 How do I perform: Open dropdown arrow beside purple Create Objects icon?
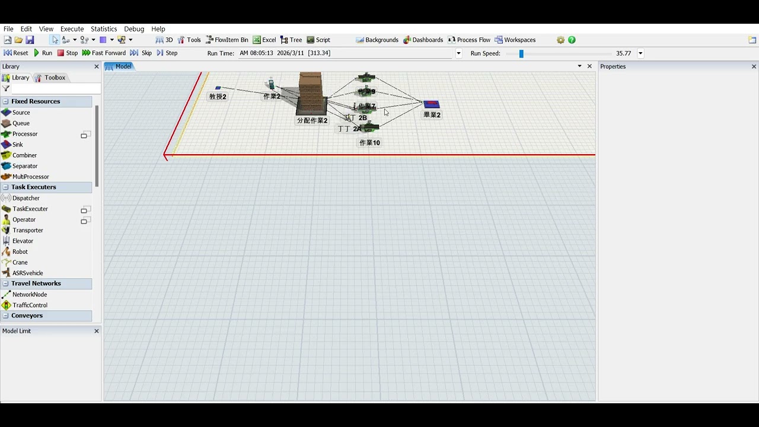click(111, 40)
